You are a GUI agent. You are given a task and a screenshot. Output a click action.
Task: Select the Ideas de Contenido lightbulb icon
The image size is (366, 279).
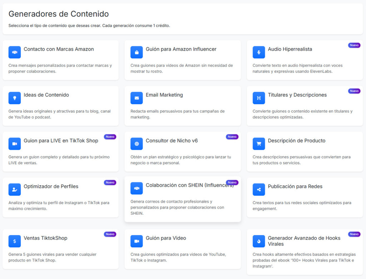click(14, 98)
